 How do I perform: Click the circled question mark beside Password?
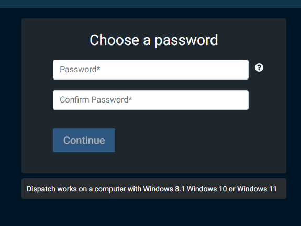coord(259,67)
